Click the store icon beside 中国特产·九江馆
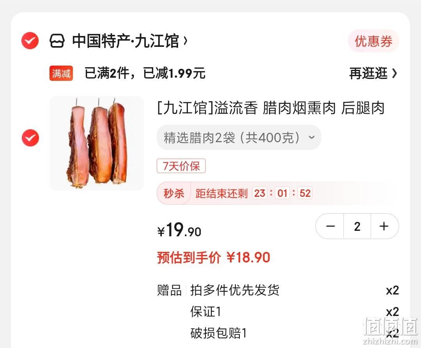This screenshot has width=421, height=348. (57, 41)
